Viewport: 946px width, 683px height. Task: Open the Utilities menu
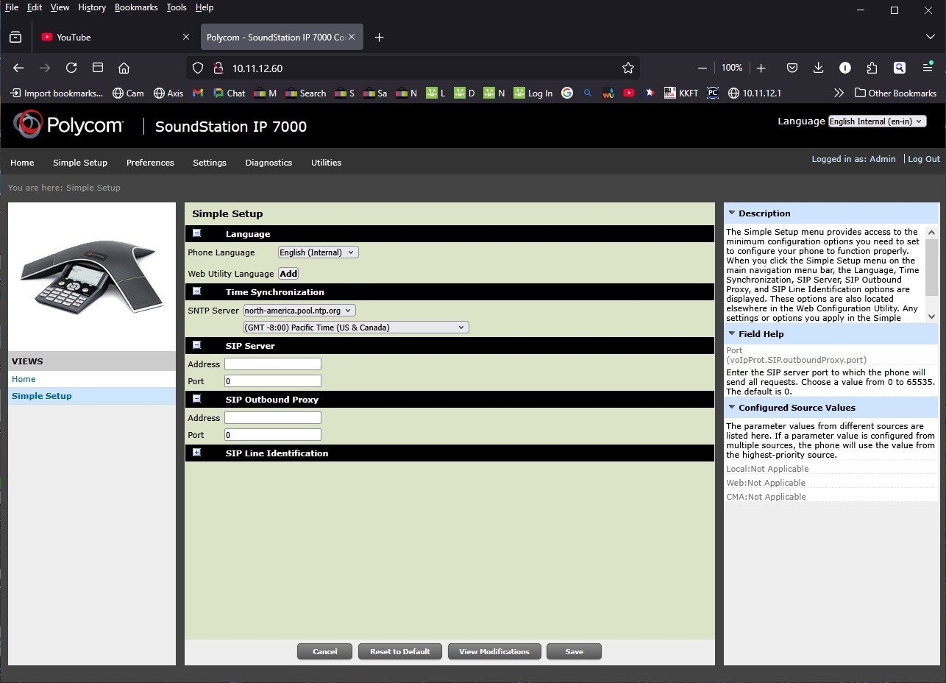326,163
